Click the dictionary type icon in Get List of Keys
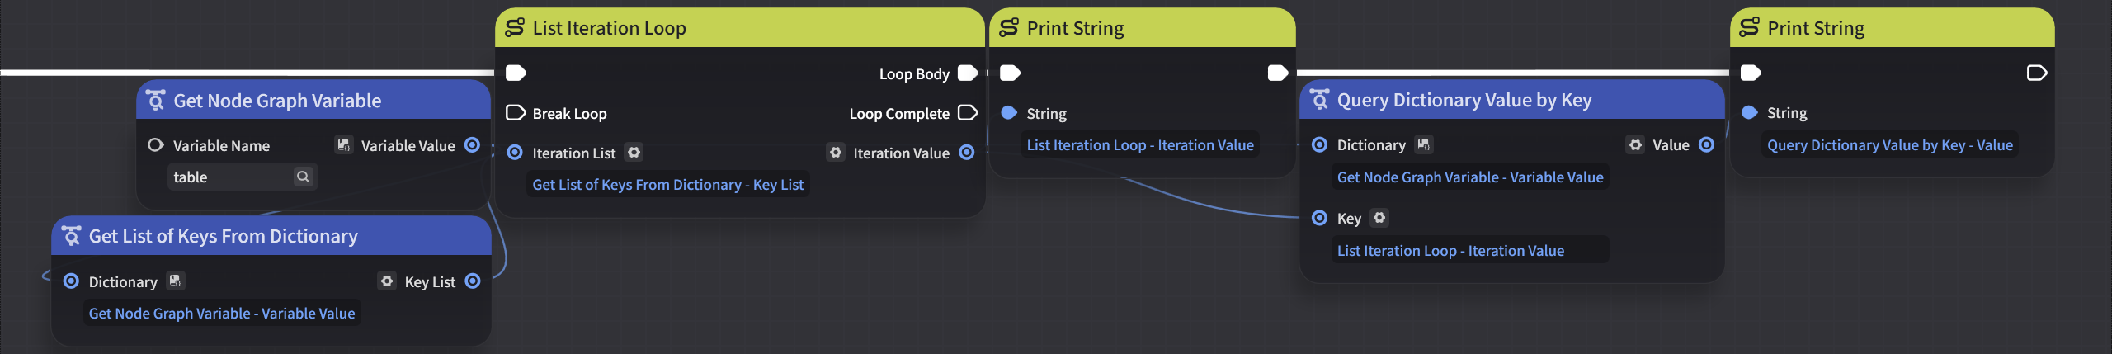This screenshot has height=354, width=2112. (x=175, y=281)
